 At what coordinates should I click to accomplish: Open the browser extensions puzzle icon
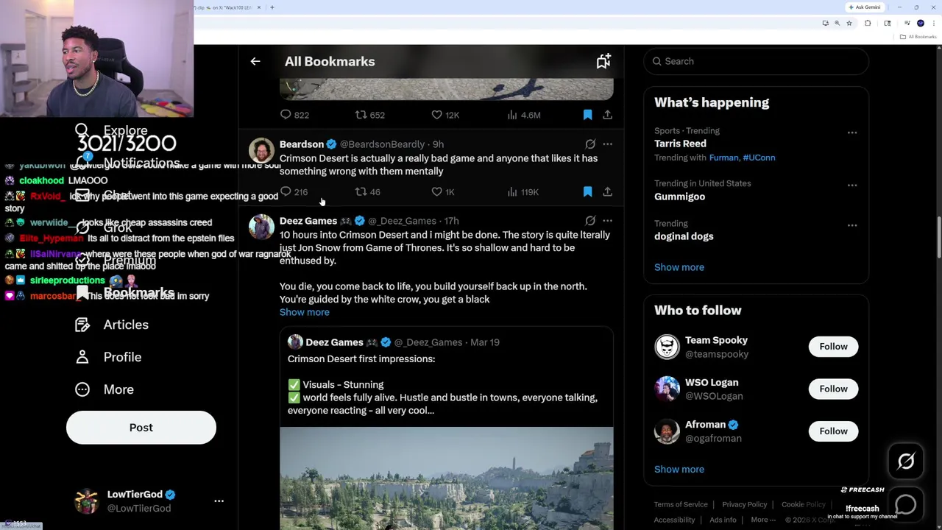(868, 24)
